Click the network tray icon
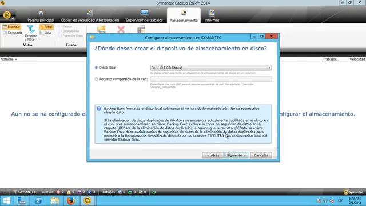 click(325, 201)
